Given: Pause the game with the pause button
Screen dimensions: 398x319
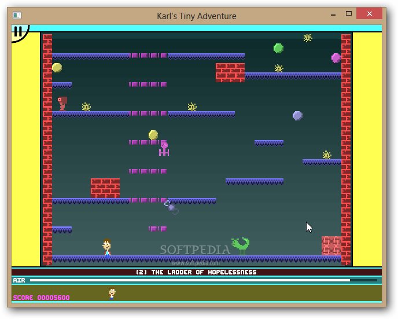Looking at the screenshot, I should [19, 32].
